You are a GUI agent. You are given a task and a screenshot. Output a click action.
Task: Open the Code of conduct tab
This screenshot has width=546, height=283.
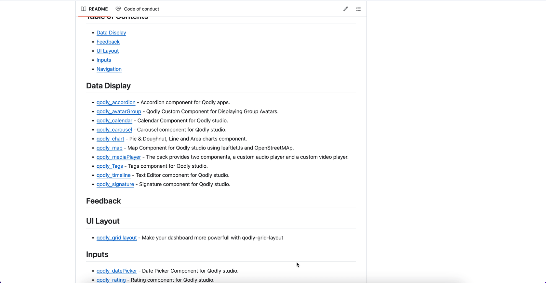(x=141, y=9)
